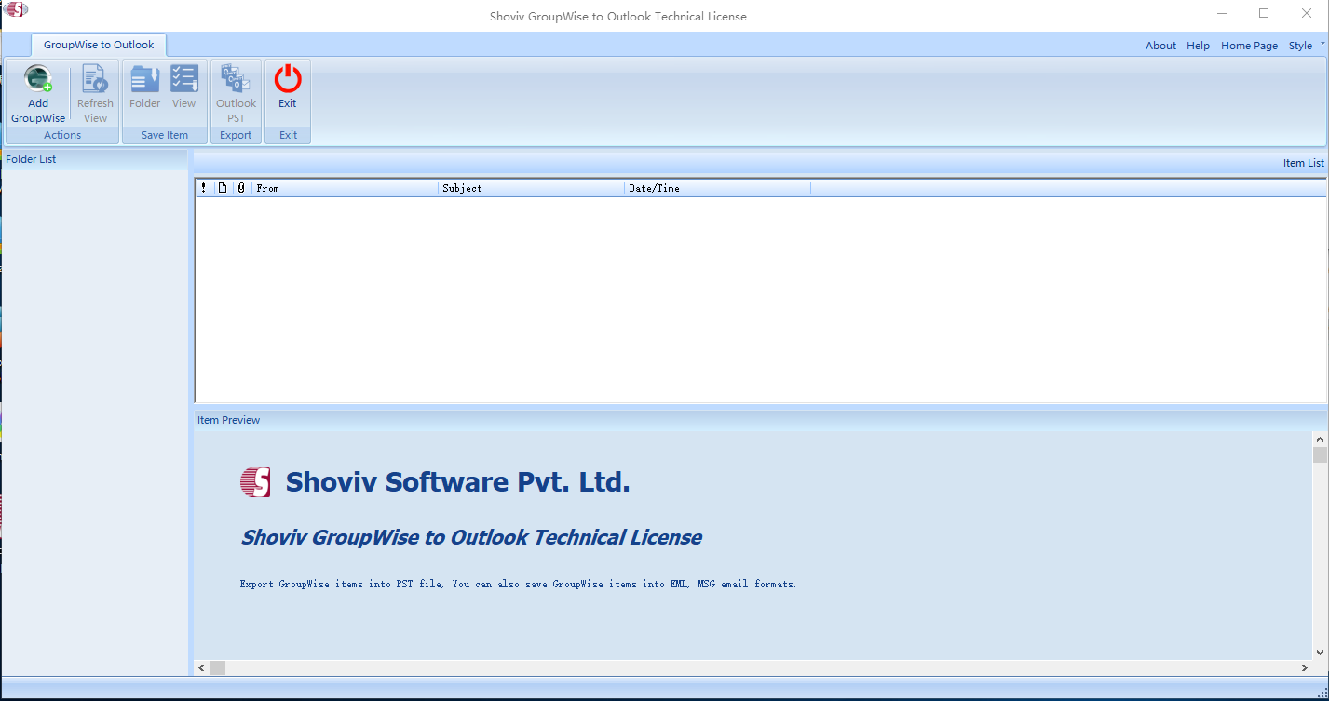
Task: Click the importance column header icon
Action: coord(203,187)
